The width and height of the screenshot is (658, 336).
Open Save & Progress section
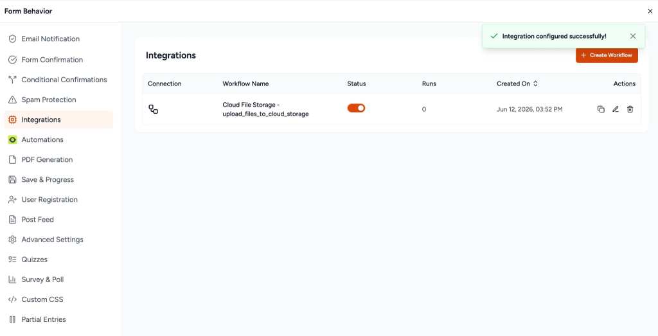click(x=58, y=179)
